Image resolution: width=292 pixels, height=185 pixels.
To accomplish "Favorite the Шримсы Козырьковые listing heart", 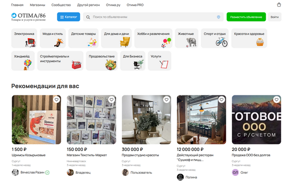I will pyautogui.click(x=56, y=100).
